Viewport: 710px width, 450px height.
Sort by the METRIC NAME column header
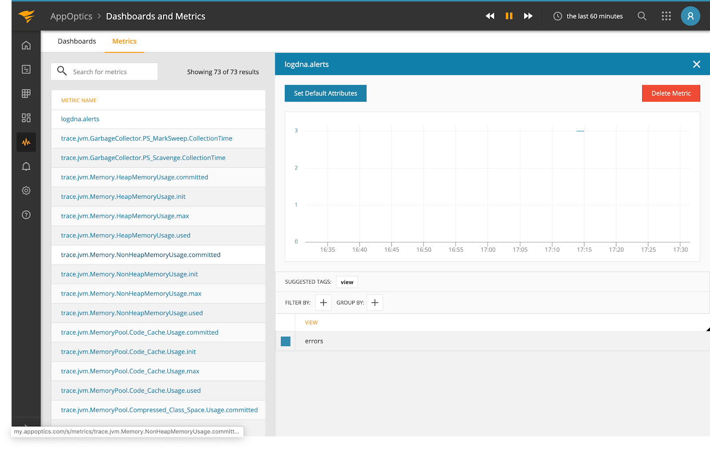click(79, 100)
